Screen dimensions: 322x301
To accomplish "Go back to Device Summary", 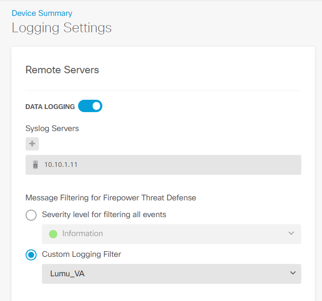I will (x=42, y=13).
